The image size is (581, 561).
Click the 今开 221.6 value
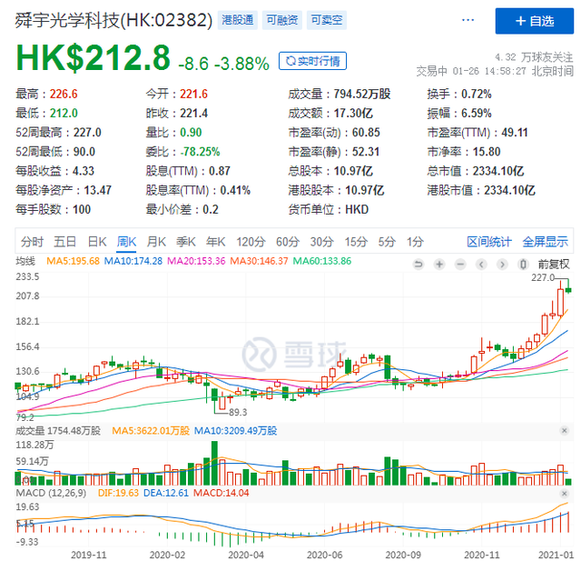pyautogui.click(x=193, y=95)
